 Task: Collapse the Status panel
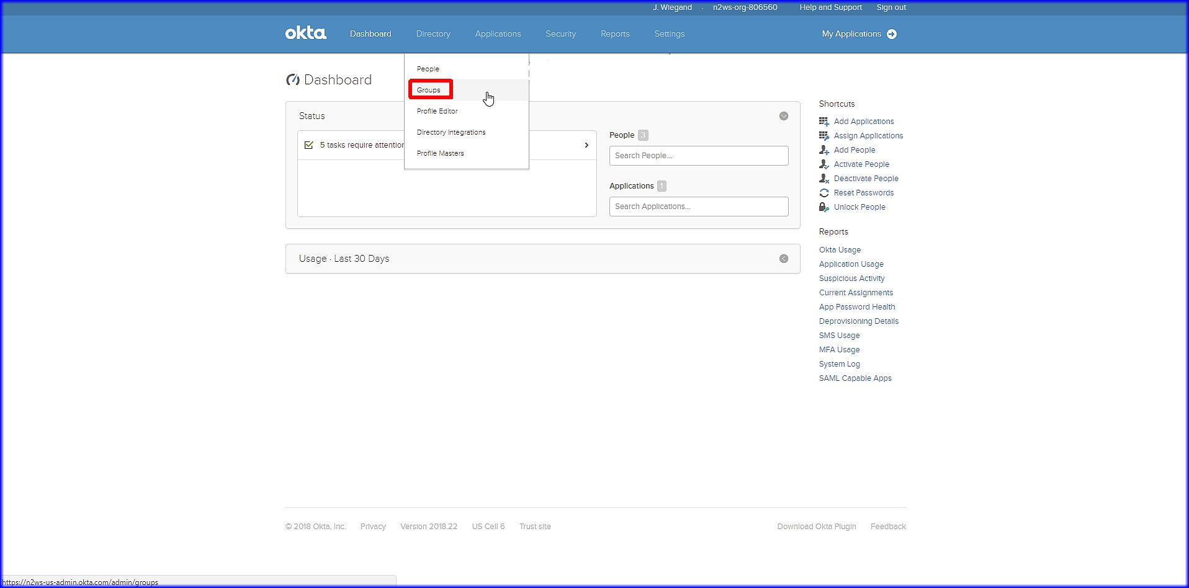coord(784,116)
